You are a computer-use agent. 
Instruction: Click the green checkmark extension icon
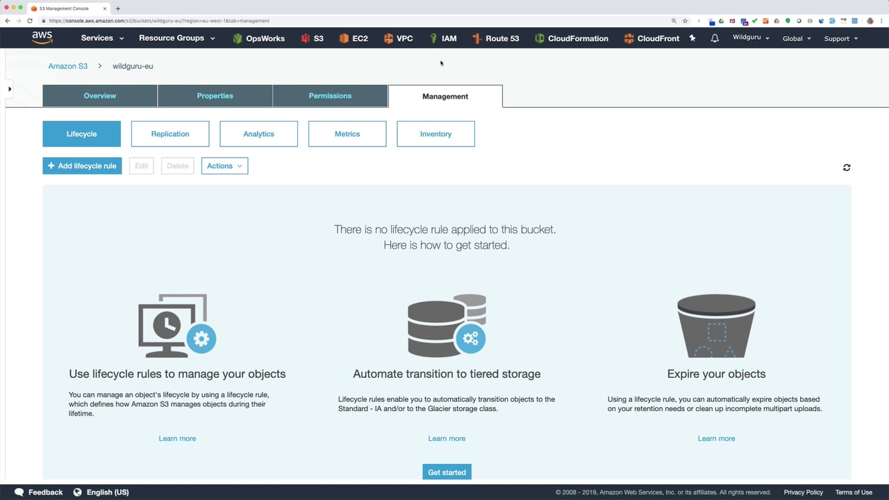[754, 21]
